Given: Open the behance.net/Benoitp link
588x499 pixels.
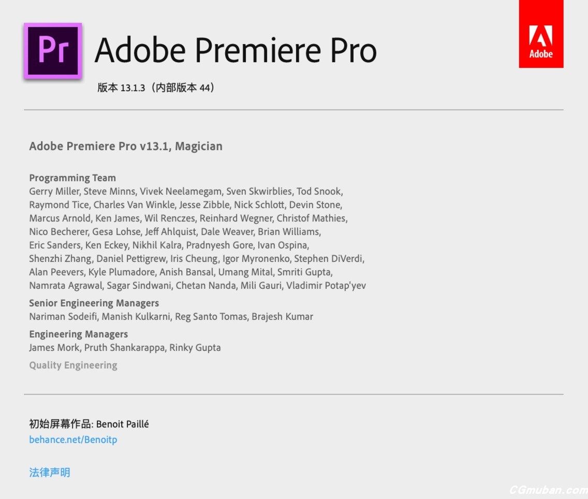Looking at the screenshot, I should point(73,440).
